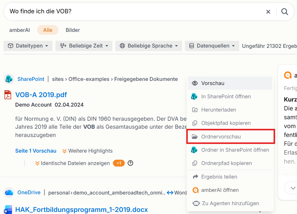Viewport: 297px width, 214px height.
Task: Expand the Beliebige Zeit dropdown
Action: tap(84, 46)
